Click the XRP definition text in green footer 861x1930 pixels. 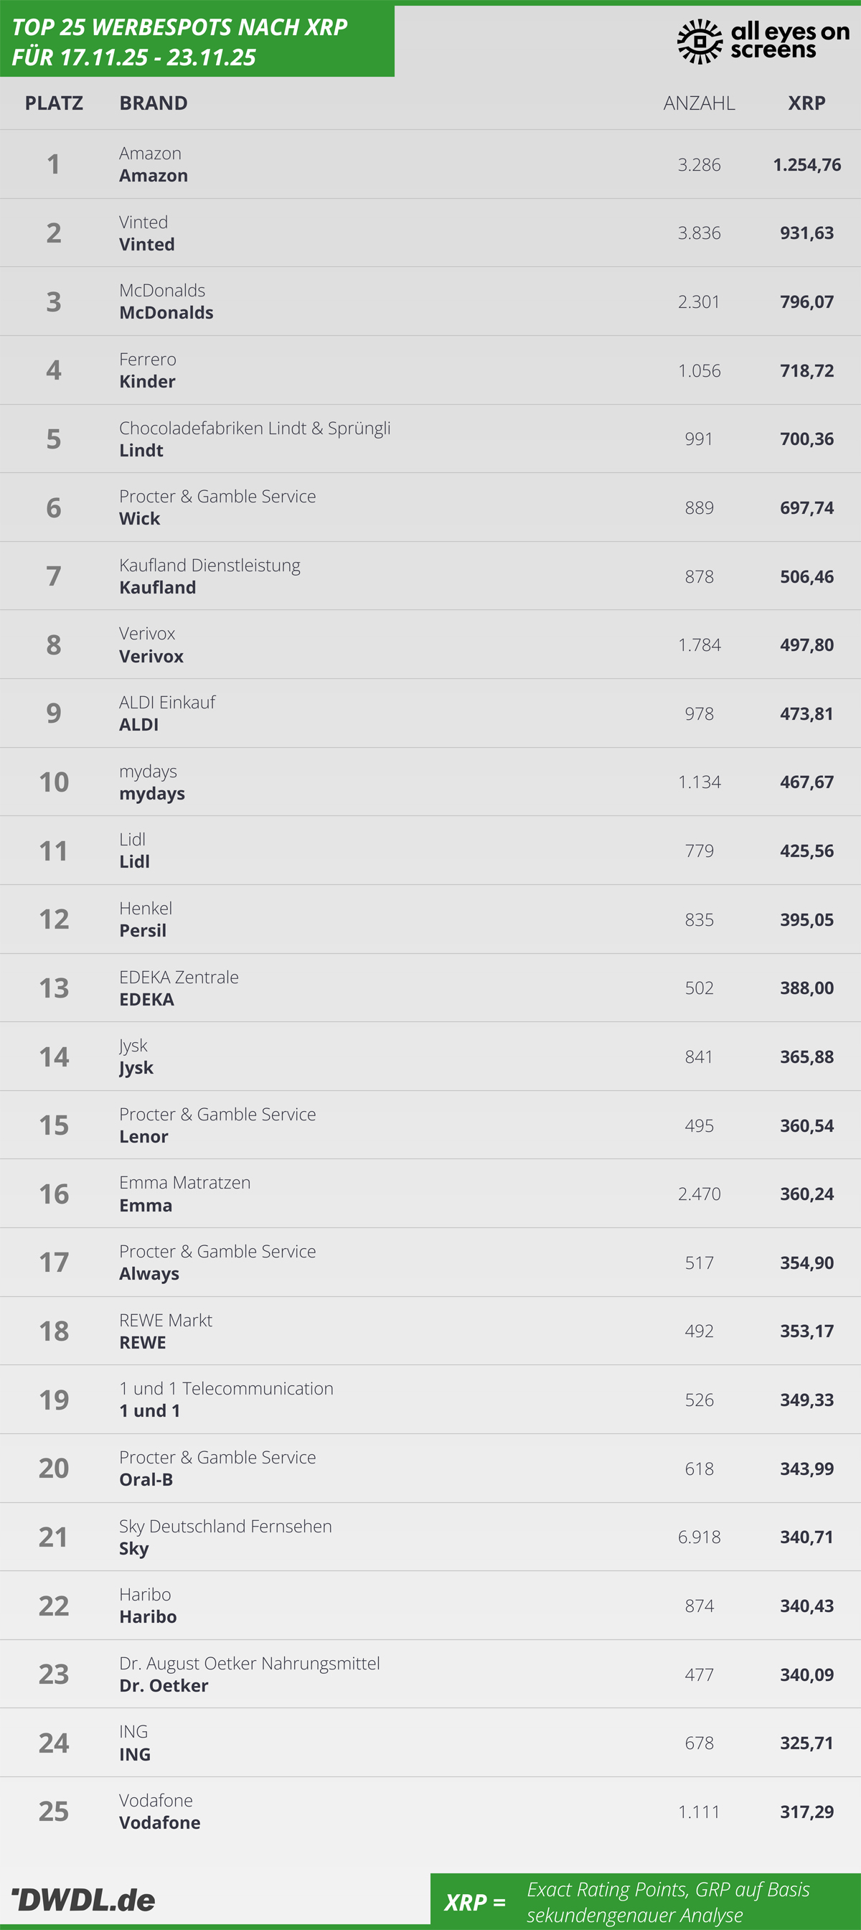[x=668, y=1901]
